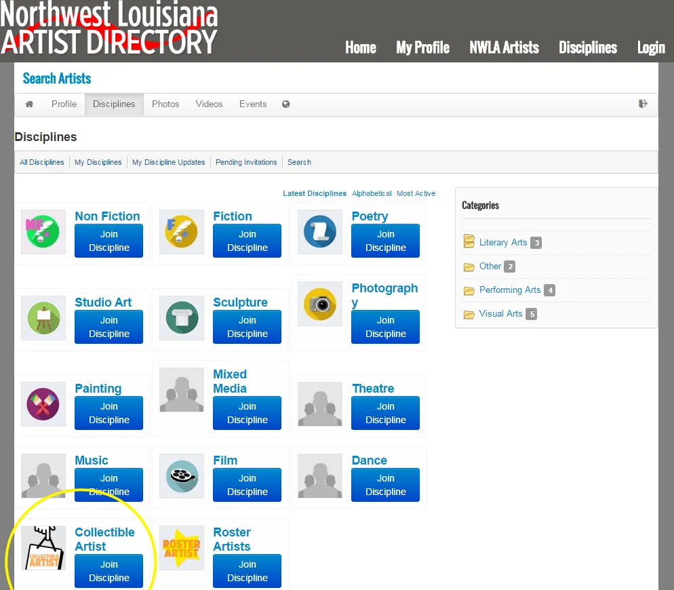Click the home icon in the toolbar

tap(29, 104)
